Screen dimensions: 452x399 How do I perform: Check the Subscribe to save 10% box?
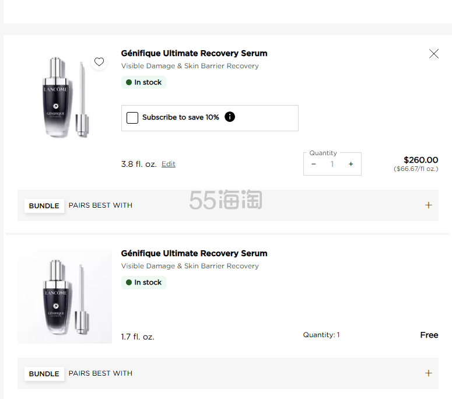coord(132,118)
